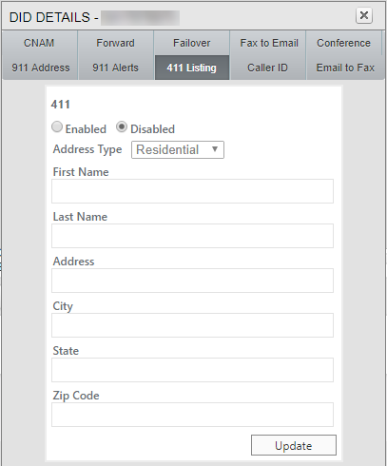
Task: Click the City input field
Action: coord(192,325)
